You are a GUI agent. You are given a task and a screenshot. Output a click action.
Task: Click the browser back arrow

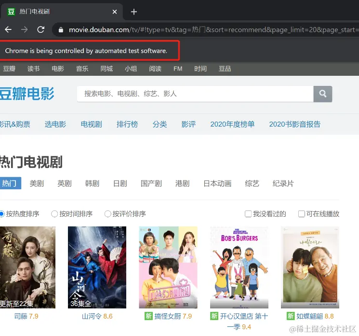click(x=8, y=29)
